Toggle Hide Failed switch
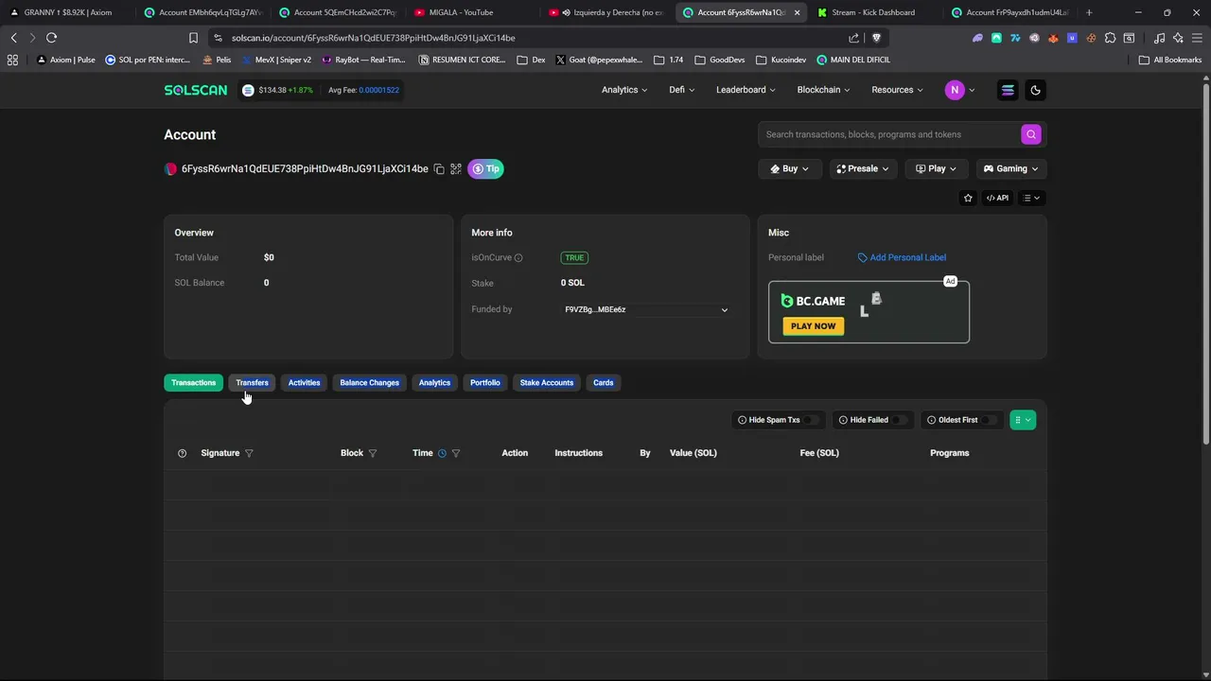Image resolution: width=1211 pixels, height=681 pixels. coord(899,420)
